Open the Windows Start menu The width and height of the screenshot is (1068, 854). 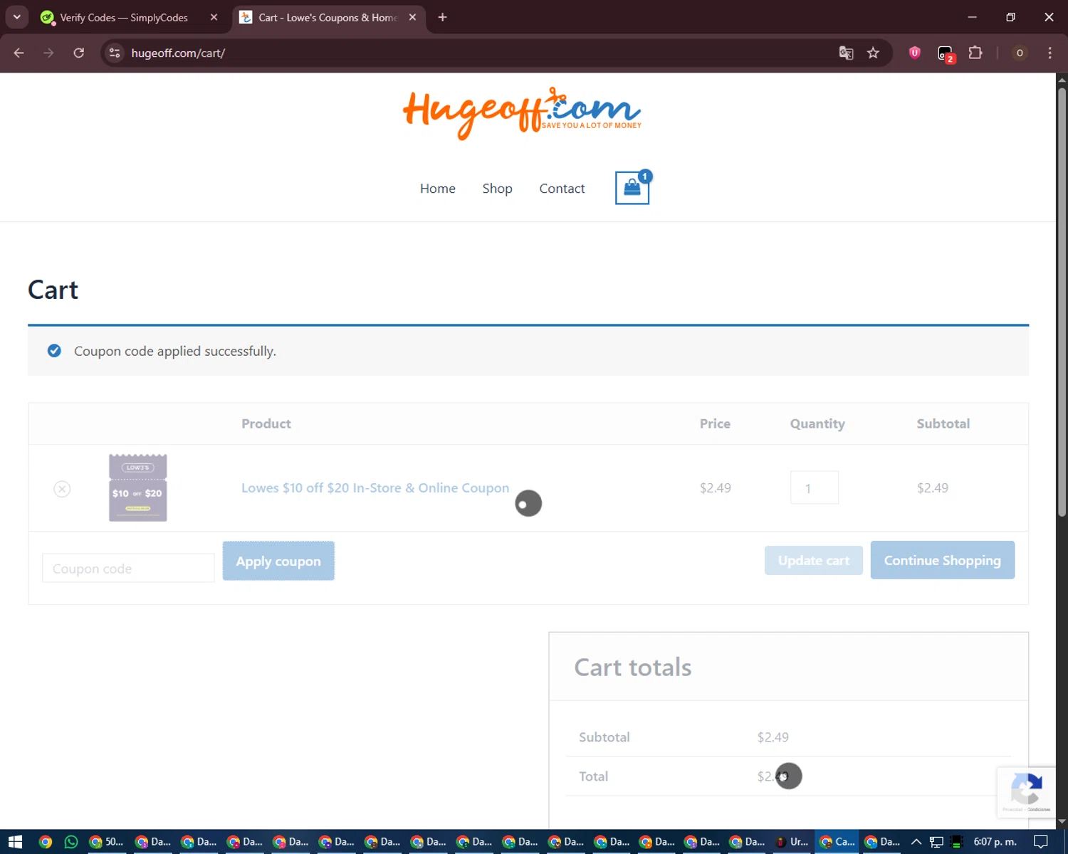click(x=15, y=842)
